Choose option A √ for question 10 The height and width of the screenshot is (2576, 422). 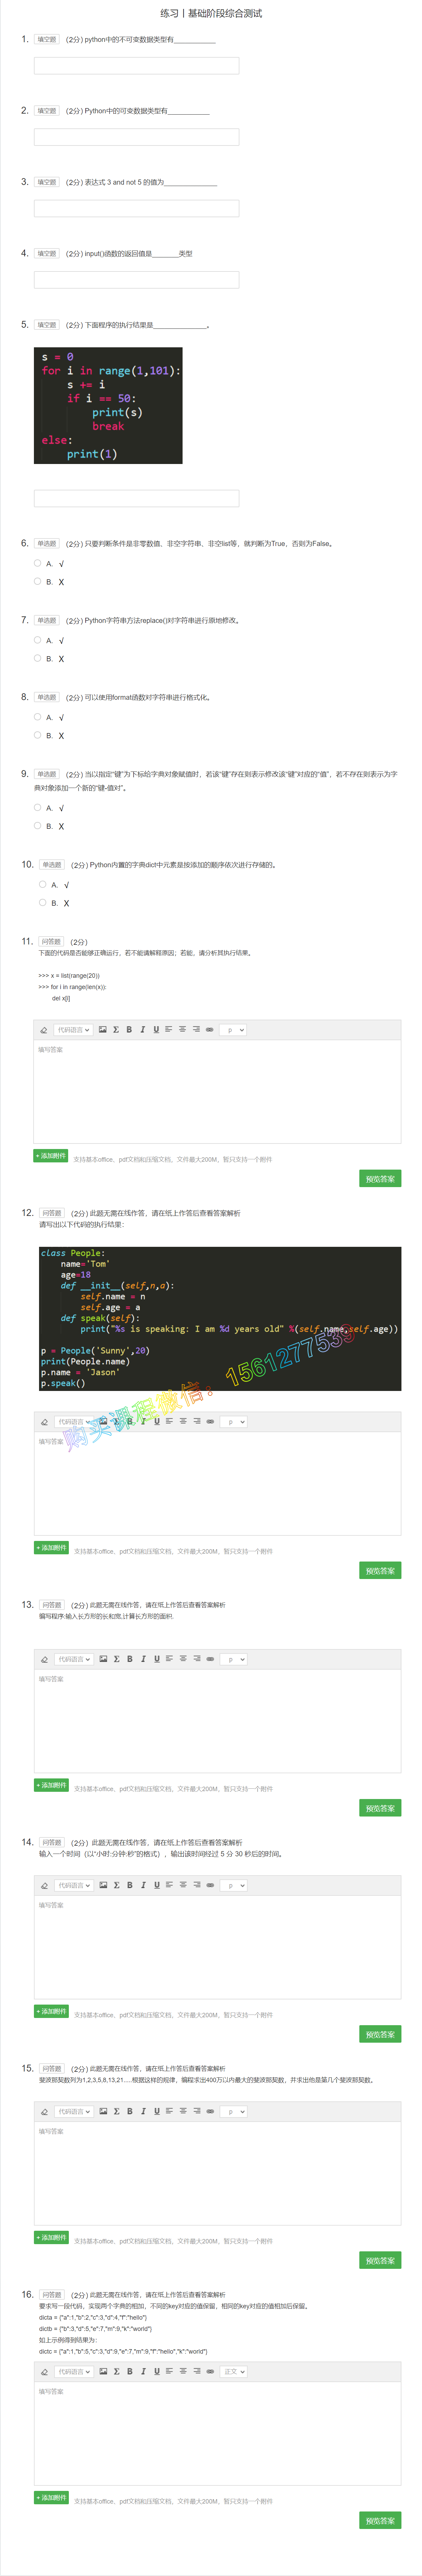pos(43,884)
